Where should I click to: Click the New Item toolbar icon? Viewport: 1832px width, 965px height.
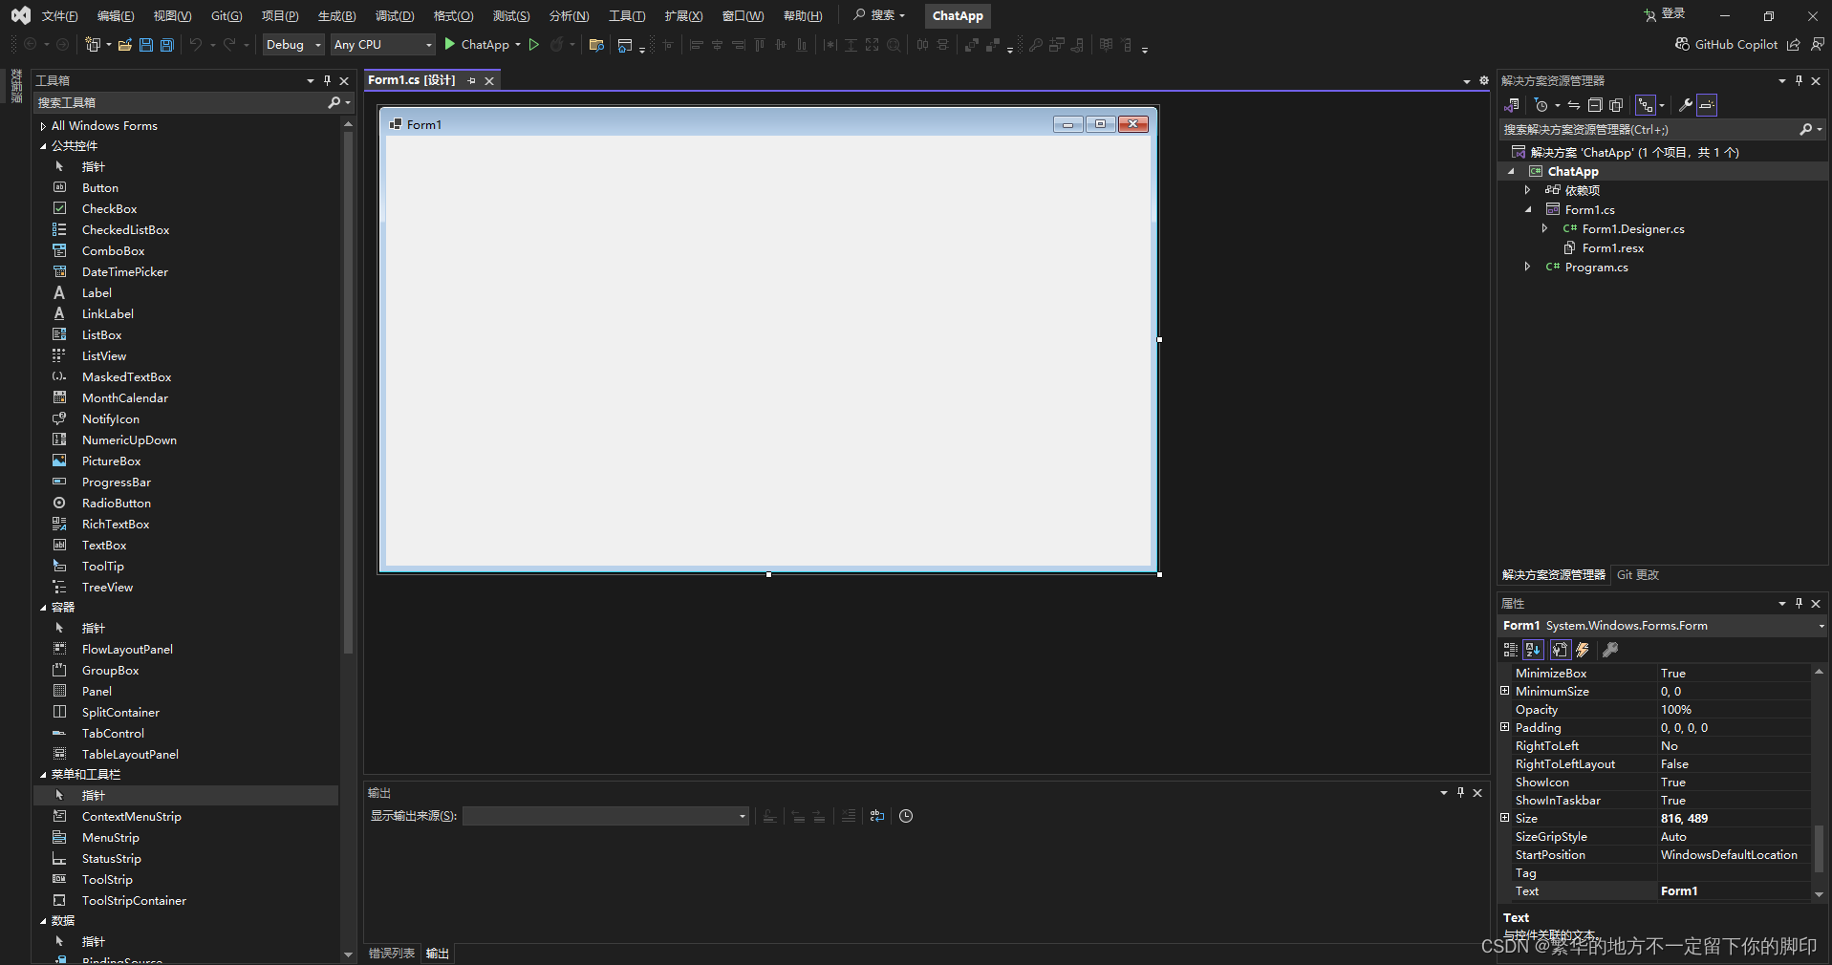(93, 45)
